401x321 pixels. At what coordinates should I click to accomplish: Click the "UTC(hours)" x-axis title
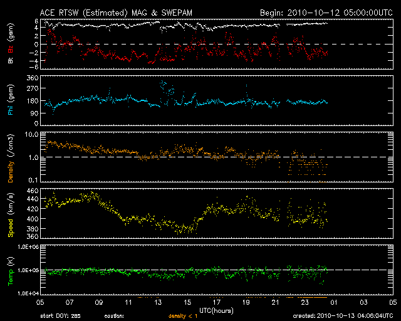(216, 311)
